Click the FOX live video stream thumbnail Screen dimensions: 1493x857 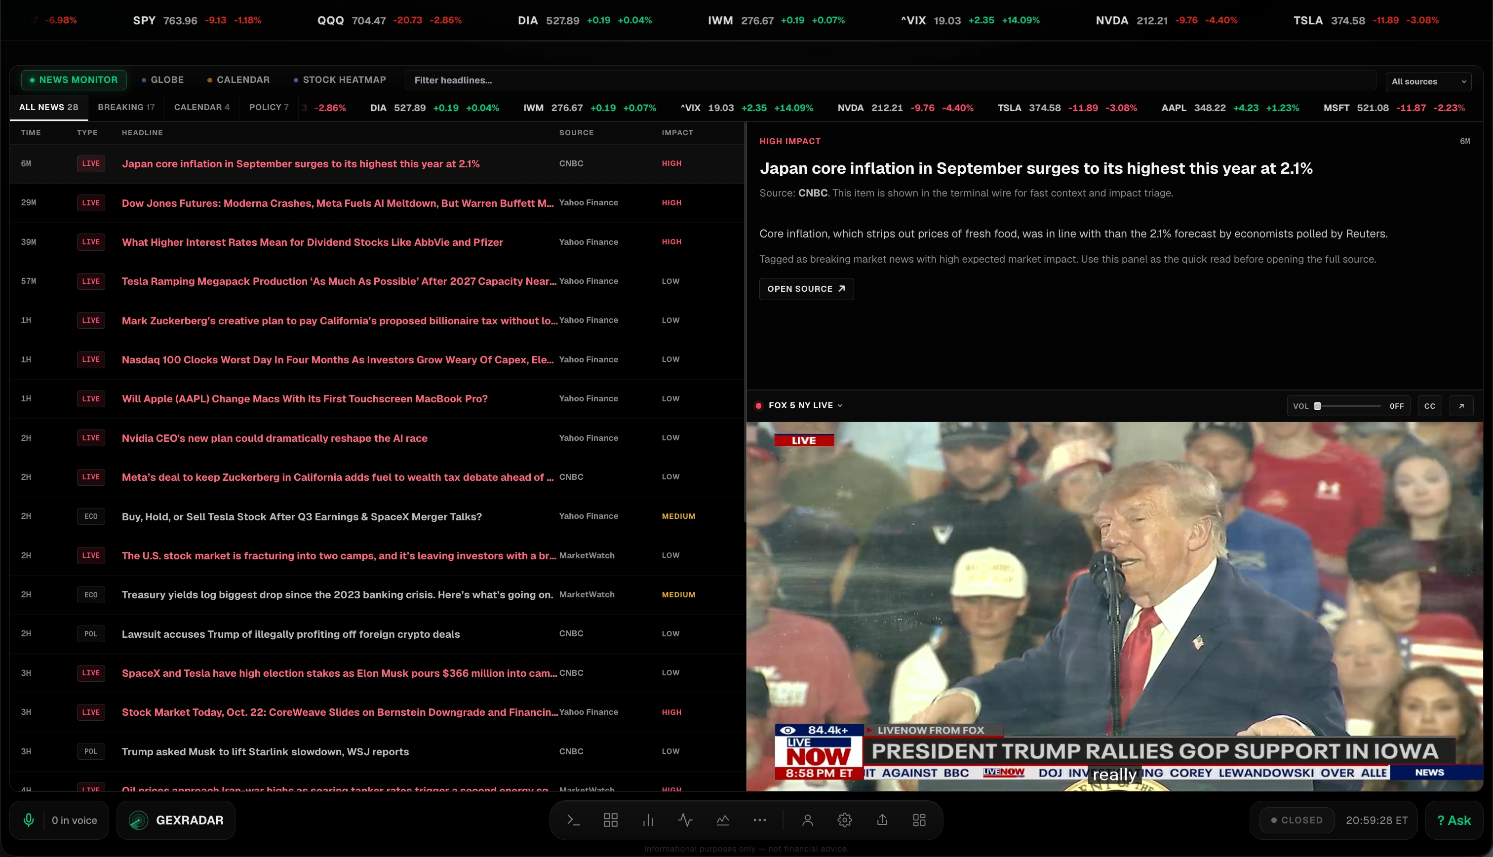[x=1114, y=606]
